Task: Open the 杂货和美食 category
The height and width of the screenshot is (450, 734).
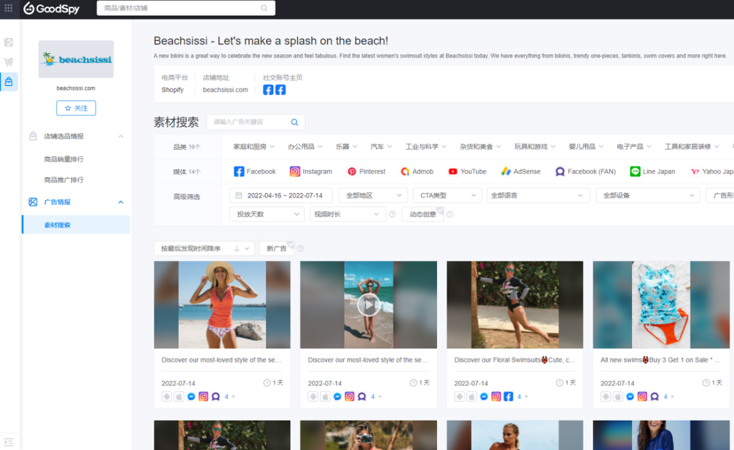Action: (480, 147)
